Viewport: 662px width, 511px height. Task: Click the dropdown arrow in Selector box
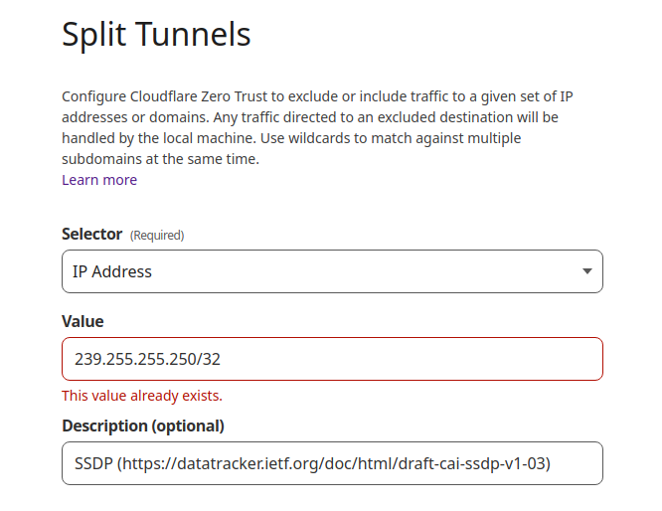pos(586,271)
